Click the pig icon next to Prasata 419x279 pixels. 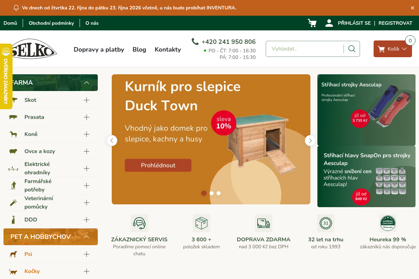[13, 117]
